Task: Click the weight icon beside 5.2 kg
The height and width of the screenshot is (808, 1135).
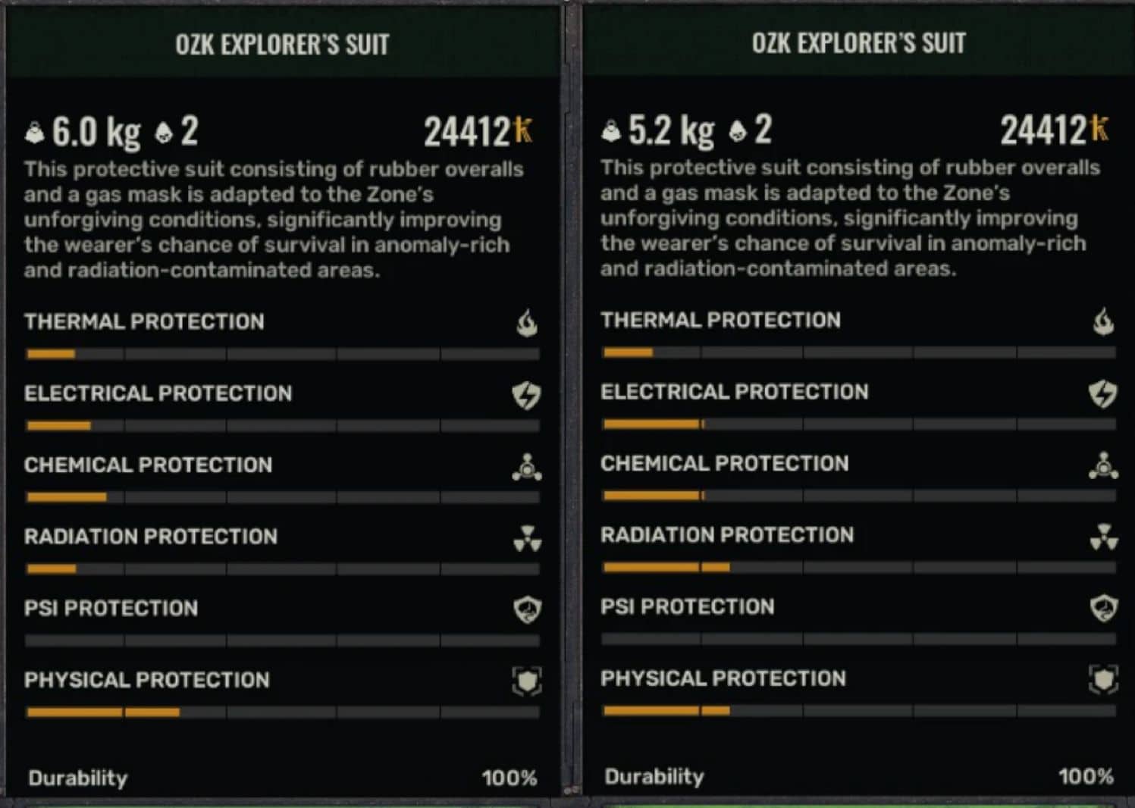Action: pyautogui.click(x=611, y=131)
